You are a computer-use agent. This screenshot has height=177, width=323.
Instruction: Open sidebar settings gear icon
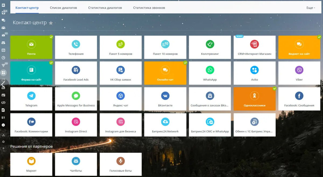click(3, 142)
